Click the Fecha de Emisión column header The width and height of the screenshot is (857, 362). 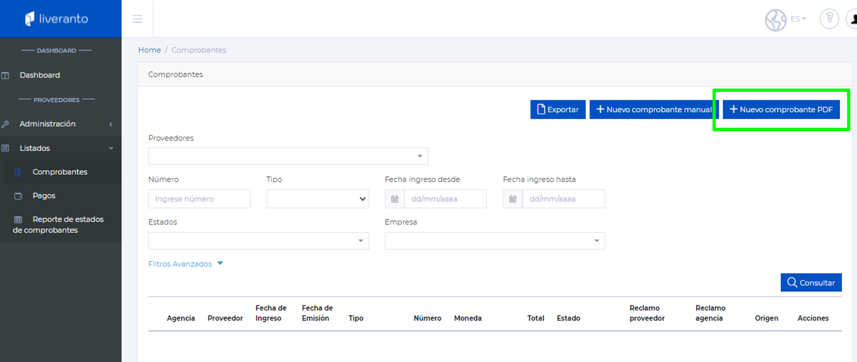317,313
